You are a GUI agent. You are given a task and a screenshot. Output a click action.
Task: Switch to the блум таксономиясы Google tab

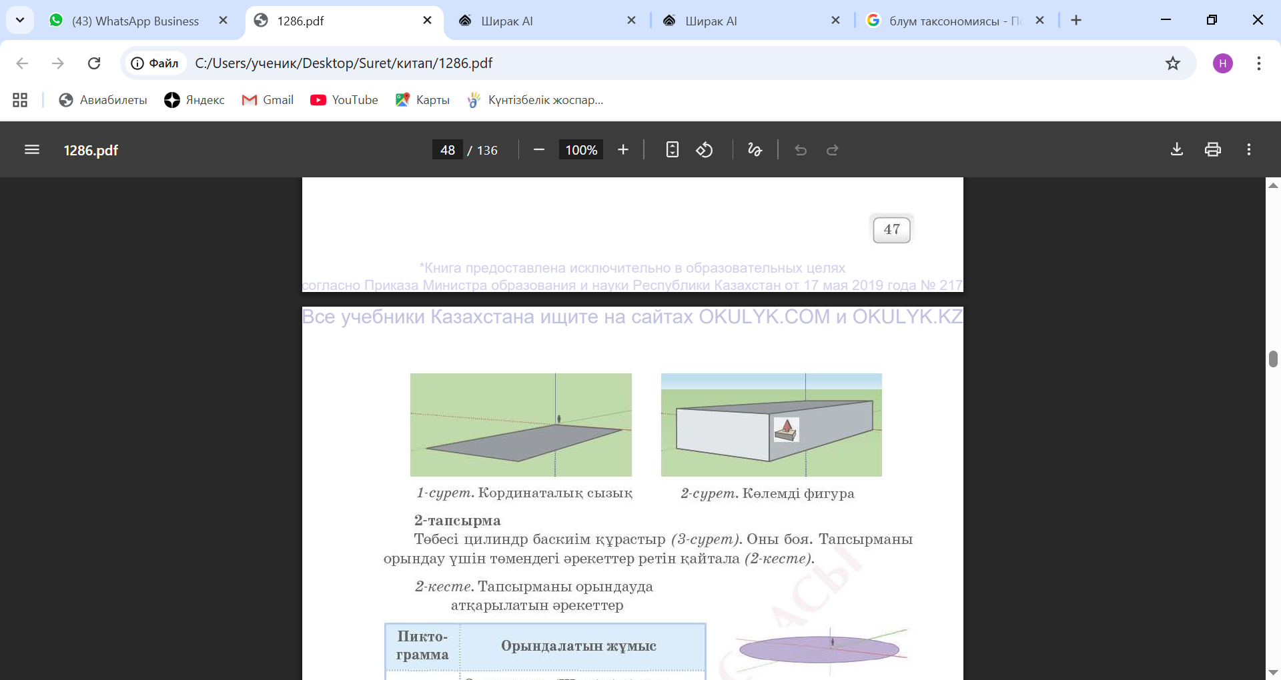(x=955, y=21)
